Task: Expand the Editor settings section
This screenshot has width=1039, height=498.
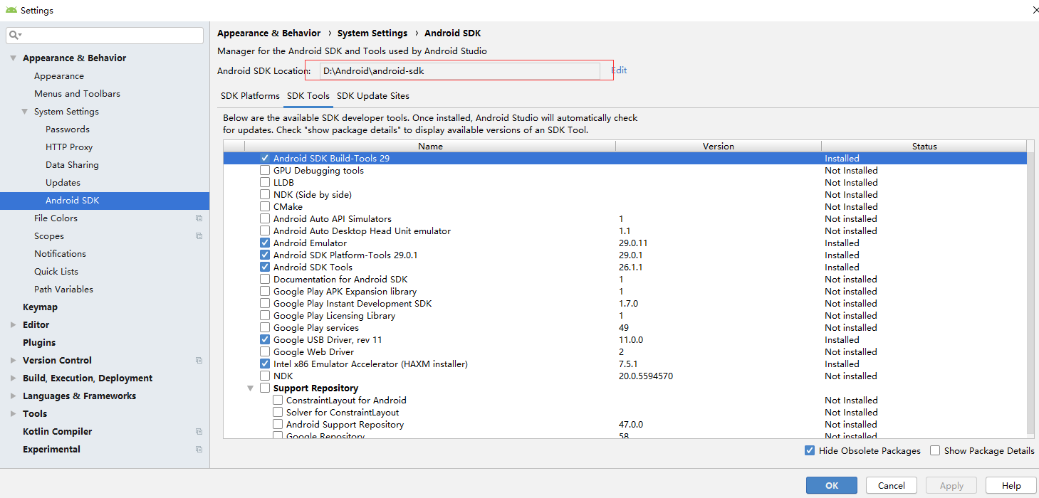Action: click(13, 325)
